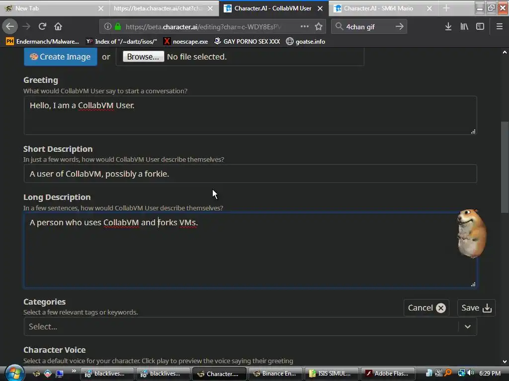Open a new browser tab
This screenshot has width=509, height=381.
(446, 8)
